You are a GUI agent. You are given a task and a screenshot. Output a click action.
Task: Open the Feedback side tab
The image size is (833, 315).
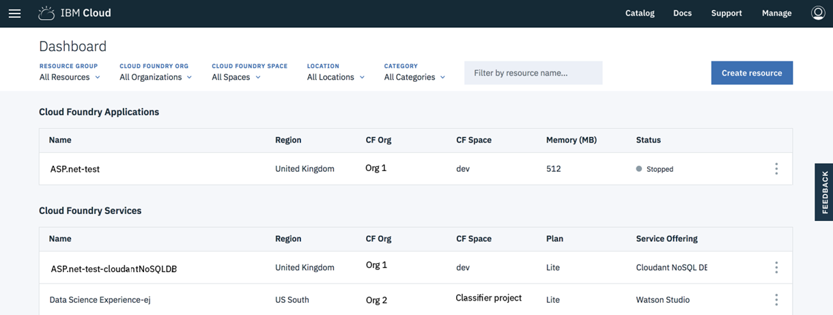coord(824,192)
